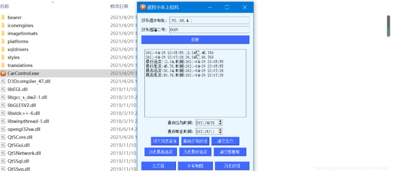The width and height of the screenshot is (393, 171).
Task: Click the log line dated 23:07:26 with 30.24℃
Action: click(x=179, y=57)
